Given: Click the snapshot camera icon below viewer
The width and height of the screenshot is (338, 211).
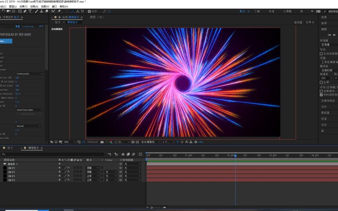Looking at the screenshot, I should [102, 142].
